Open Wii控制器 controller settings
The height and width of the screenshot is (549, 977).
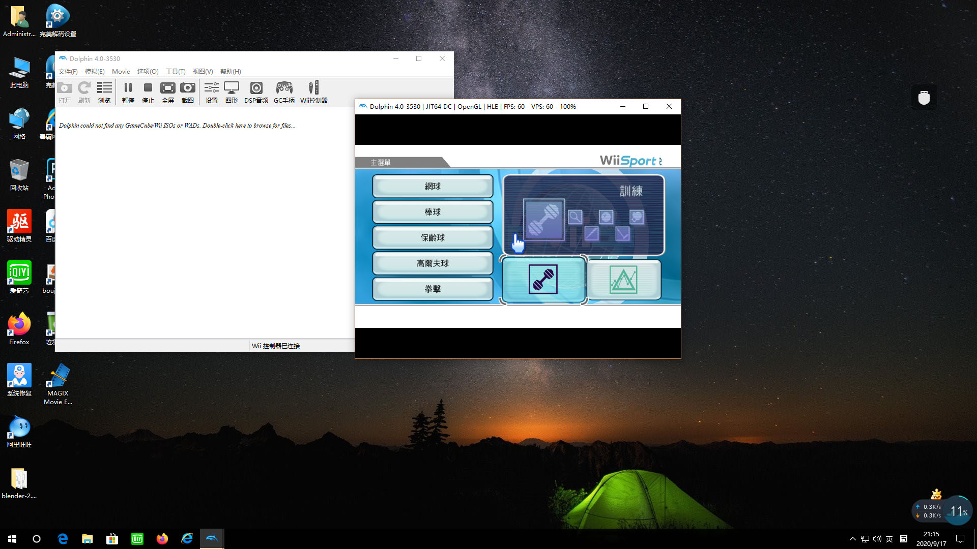click(314, 93)
